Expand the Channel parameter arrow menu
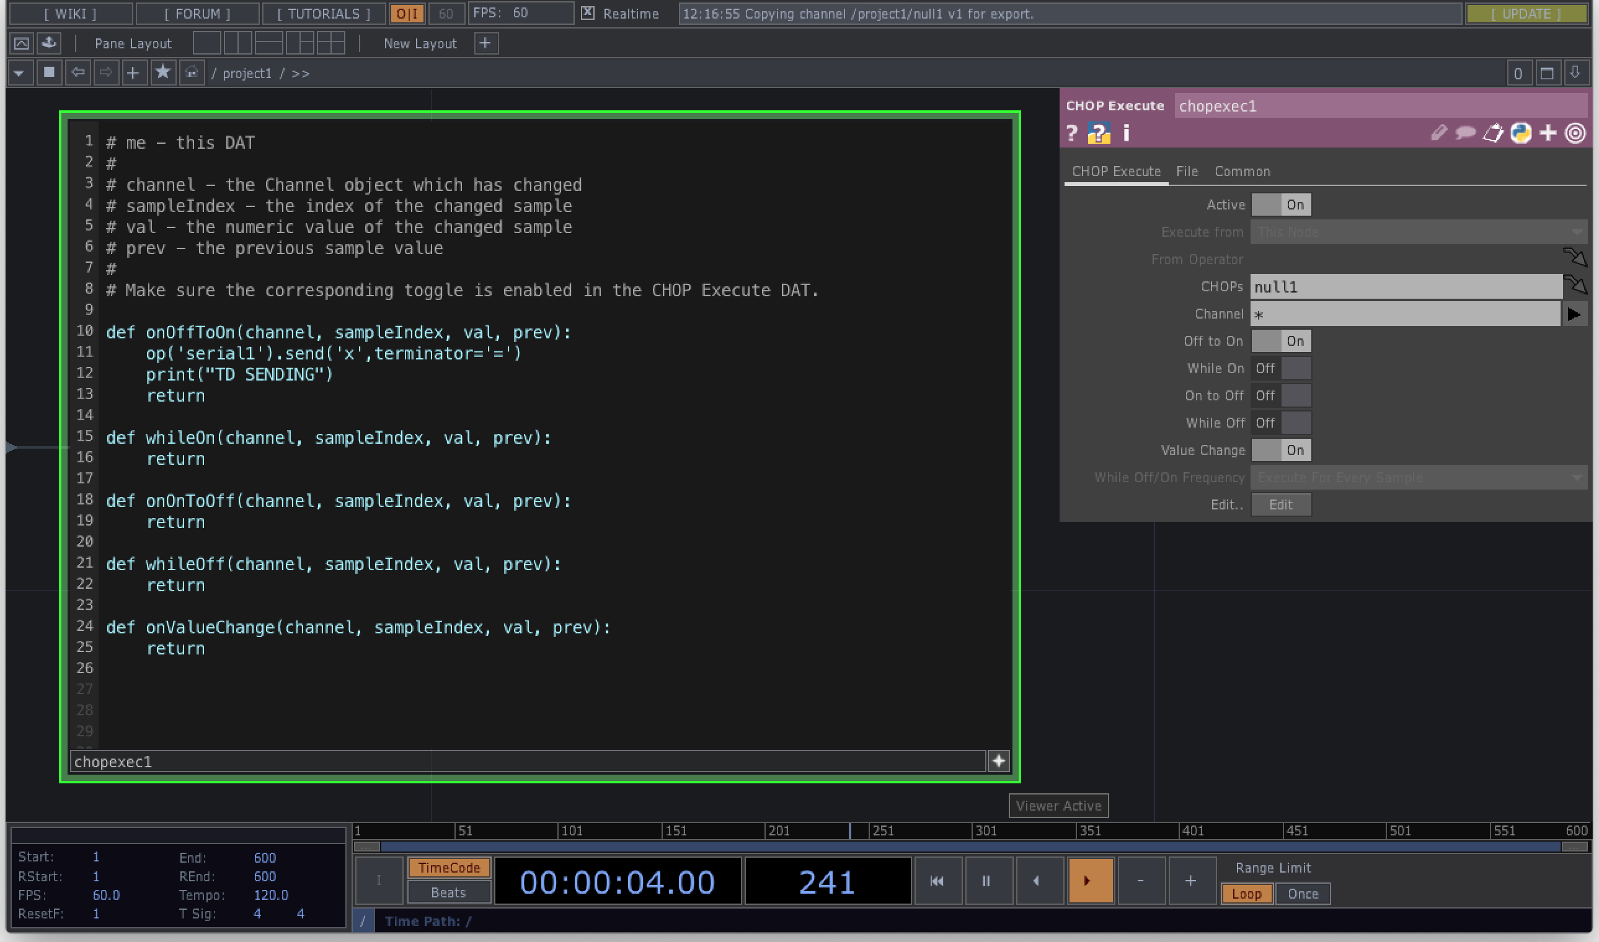1599x942 pixels. [x=1574, y=314]
